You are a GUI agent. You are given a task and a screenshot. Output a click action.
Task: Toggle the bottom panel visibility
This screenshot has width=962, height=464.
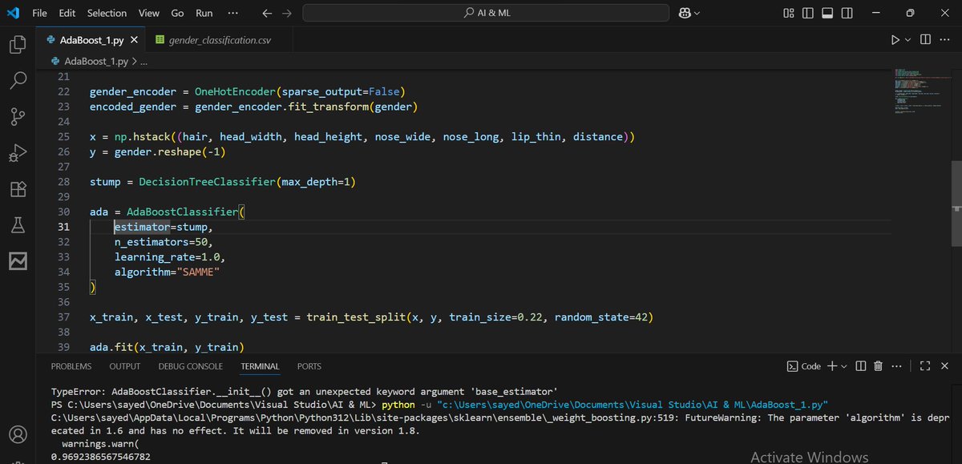click(x=826, y=13)
